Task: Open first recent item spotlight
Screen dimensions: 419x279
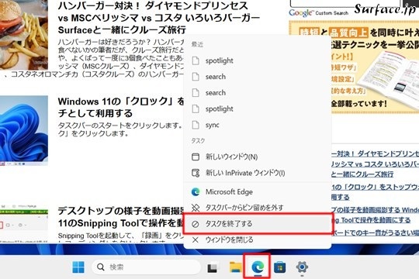Action: coord(258,61)
